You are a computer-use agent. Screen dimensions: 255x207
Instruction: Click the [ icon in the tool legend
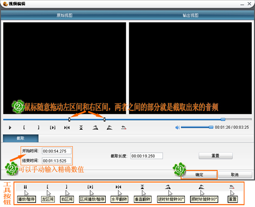47,187
